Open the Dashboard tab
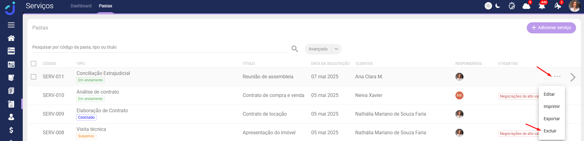The image size is (584, 141). tap(81, 6)
